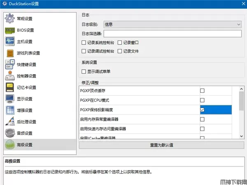The image size is (247, 185).
Task: Select the 启用内存异常重编译器 row label
Action: [99, 119]
